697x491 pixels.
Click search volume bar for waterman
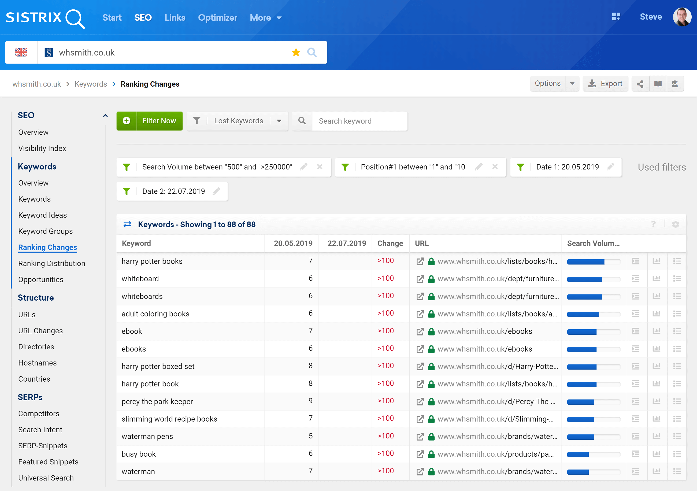[x=594, y=472]
